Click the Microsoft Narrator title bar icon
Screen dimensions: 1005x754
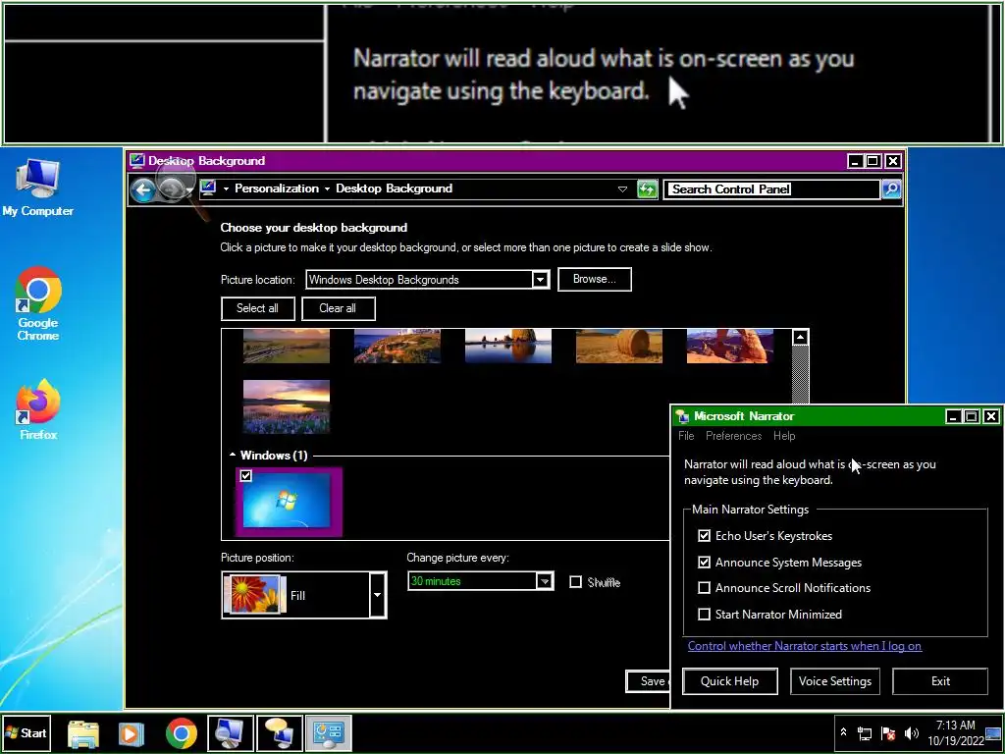coord(683,416)
